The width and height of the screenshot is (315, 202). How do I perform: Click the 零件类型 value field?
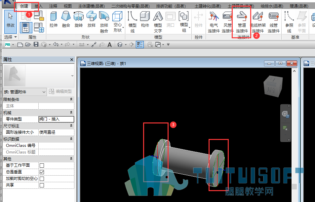point(56,119)
